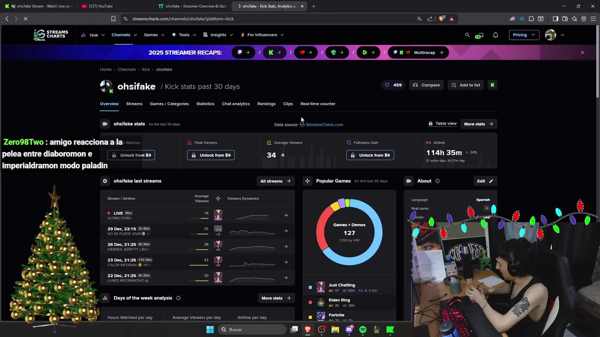Click the Brave Rewards triangle icon

[x=451, y=19]
